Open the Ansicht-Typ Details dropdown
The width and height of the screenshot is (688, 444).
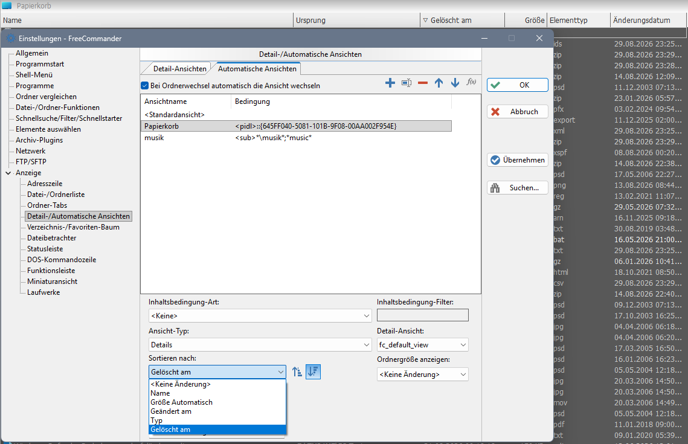(260, 345)
